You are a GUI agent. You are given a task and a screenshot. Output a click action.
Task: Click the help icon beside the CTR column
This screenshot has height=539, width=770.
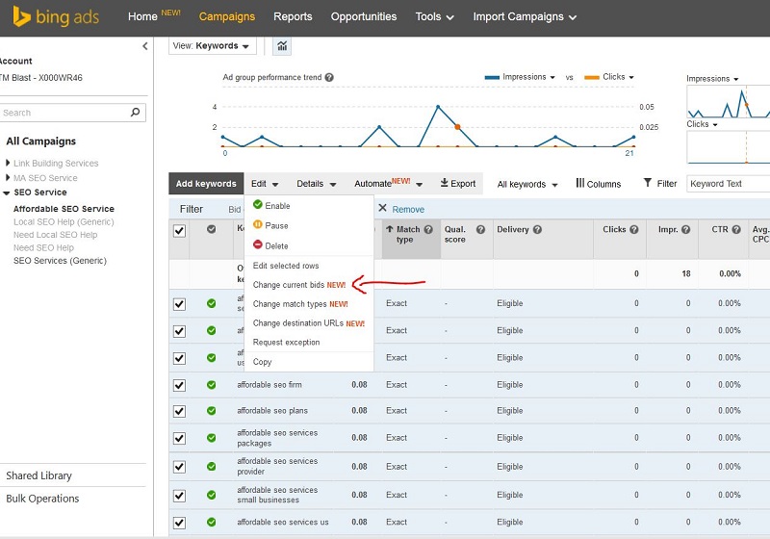[x=736, y=229]
